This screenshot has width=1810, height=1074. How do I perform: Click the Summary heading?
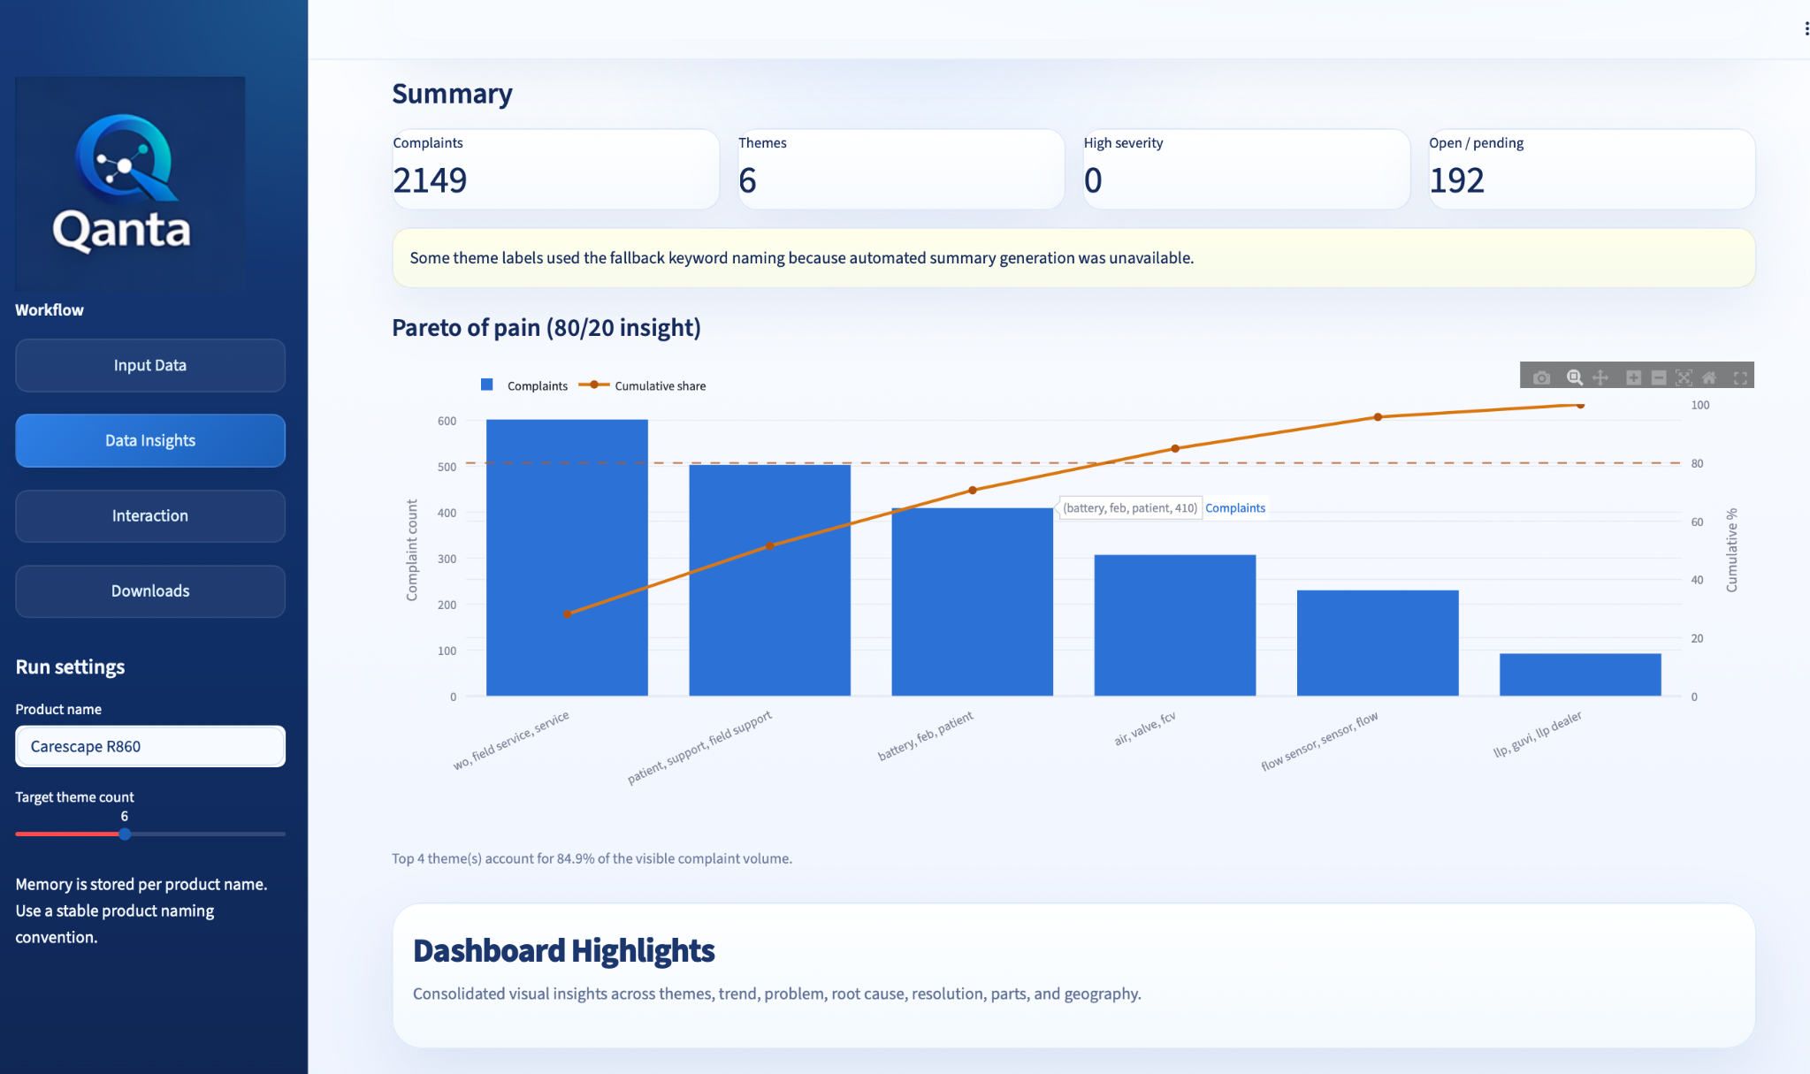click(452, 93)
